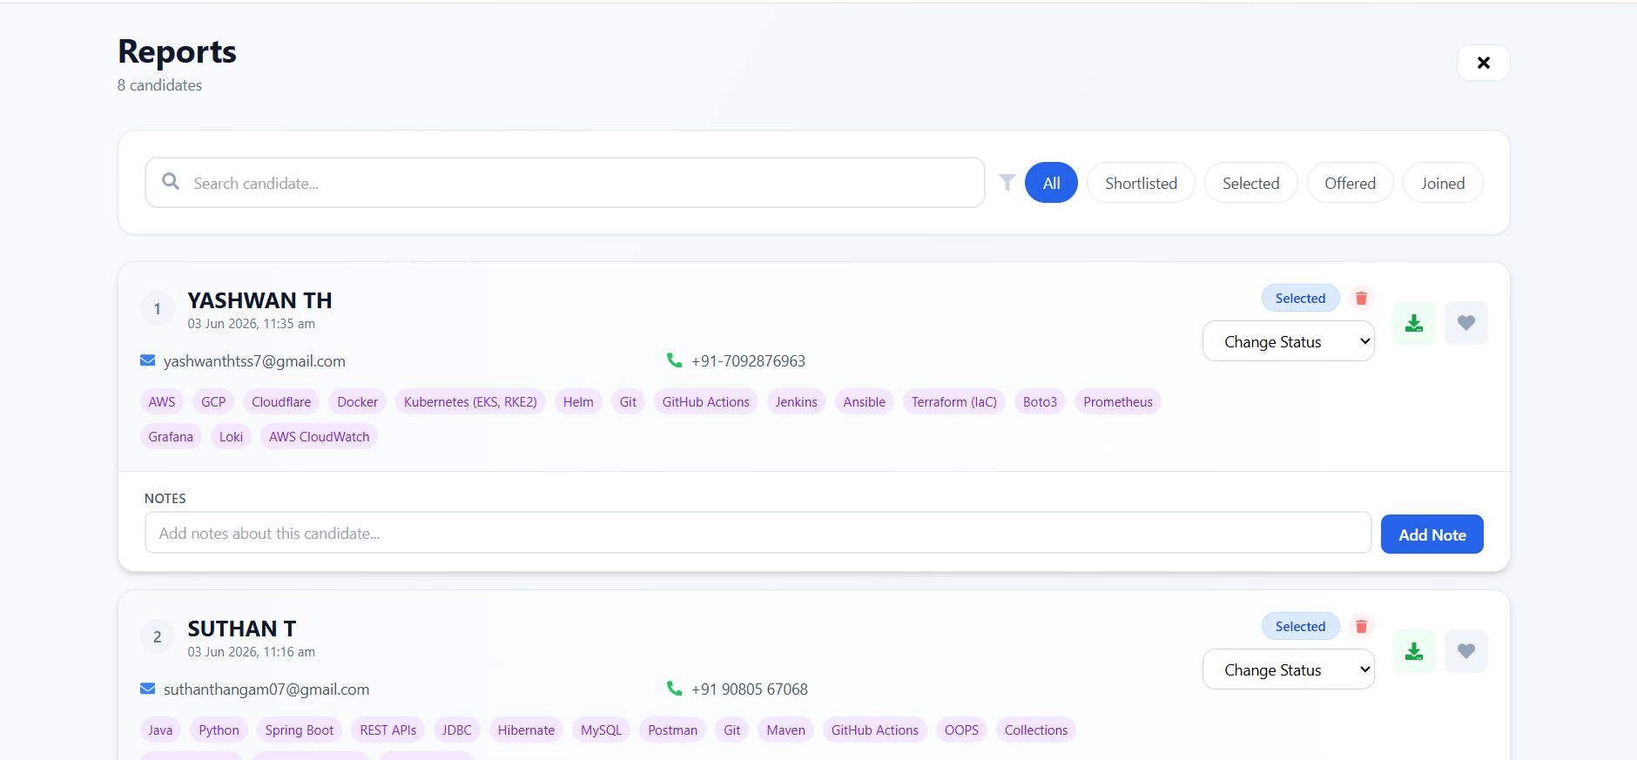
Task: Delete candidate Suthan T with trash icon
Action: tap(1361, 627)
